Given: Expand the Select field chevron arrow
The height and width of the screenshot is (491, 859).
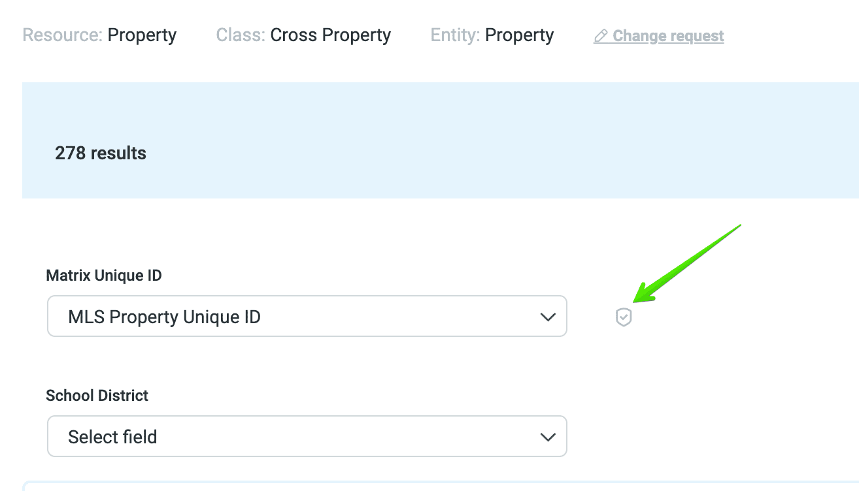Looking at the screenshot, I should 547,437.
